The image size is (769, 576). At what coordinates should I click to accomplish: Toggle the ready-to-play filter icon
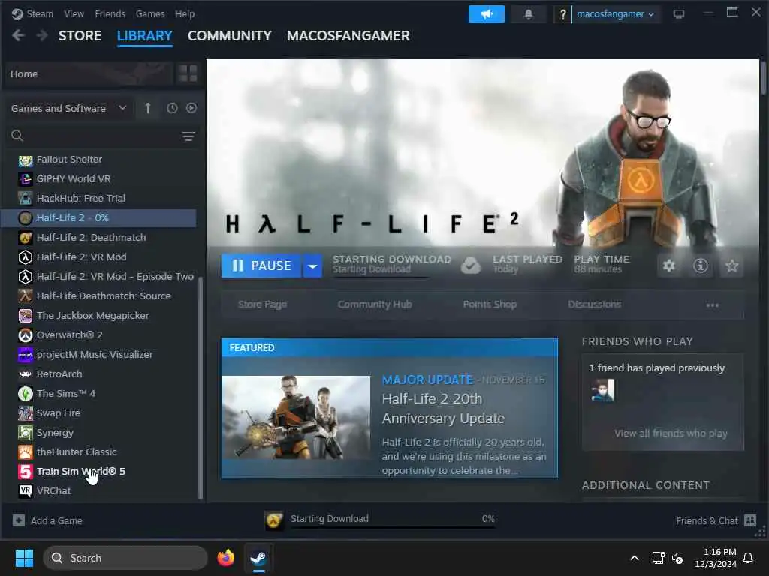pyautogui.click(x=191, y=108)
